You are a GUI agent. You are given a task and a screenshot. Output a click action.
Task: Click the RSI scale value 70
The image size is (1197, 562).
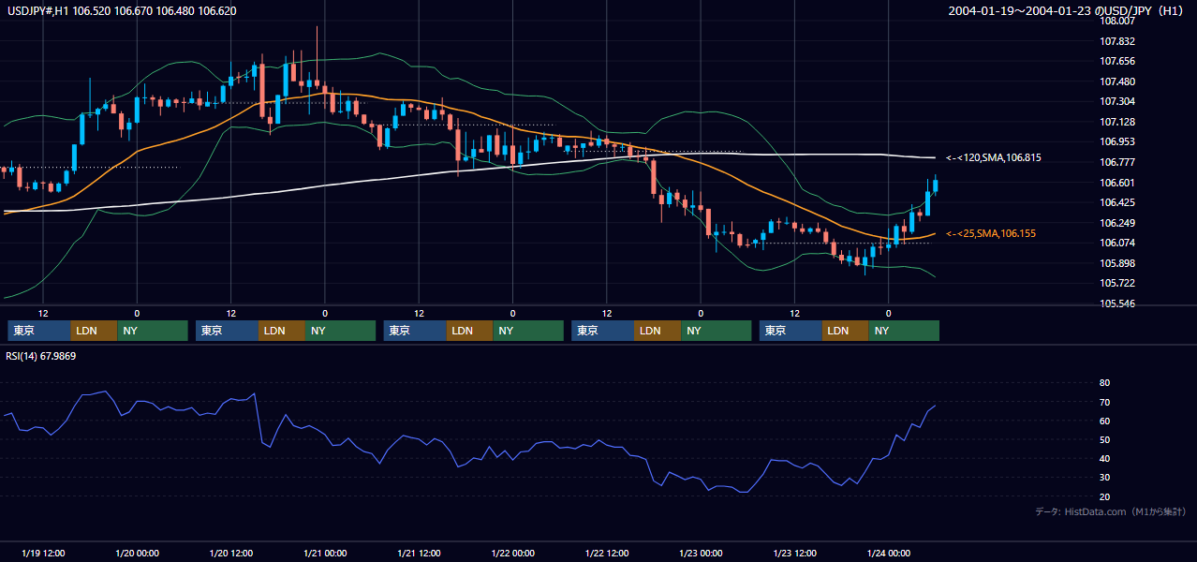pyautogui.click(x=1104, y=402)
